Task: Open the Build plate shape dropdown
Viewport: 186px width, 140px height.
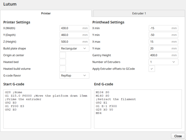Action: click(x=74, y=49)
